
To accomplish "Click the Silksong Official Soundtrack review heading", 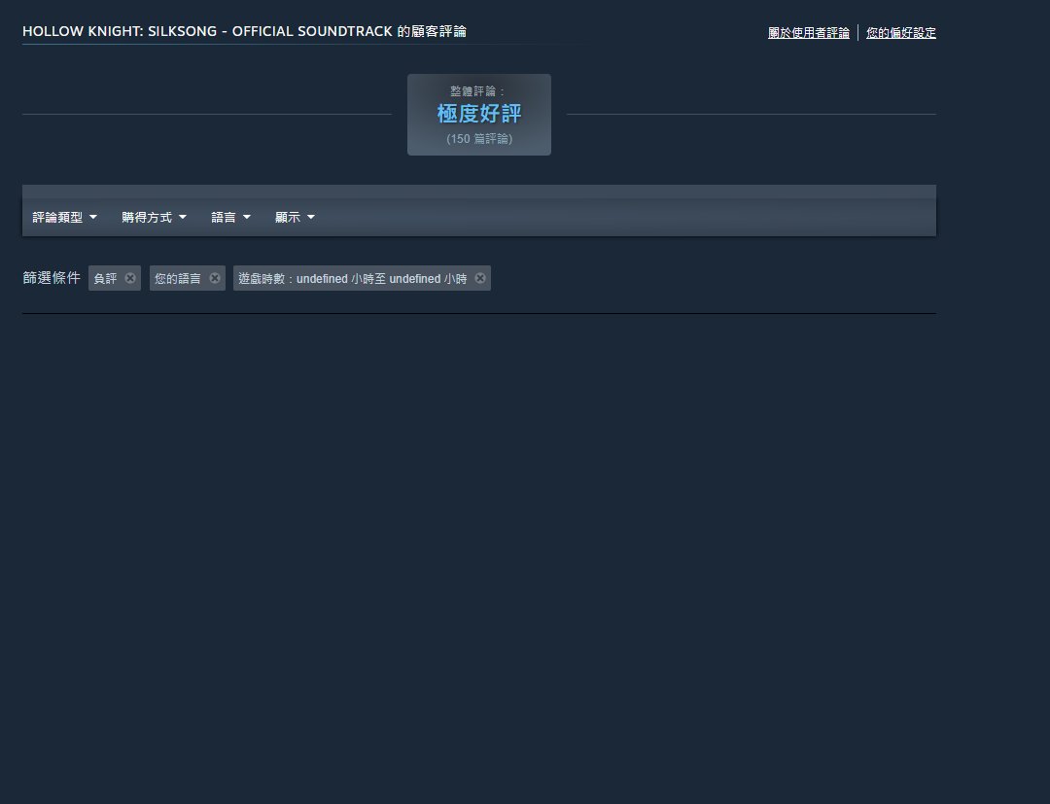I will (244, 31).
